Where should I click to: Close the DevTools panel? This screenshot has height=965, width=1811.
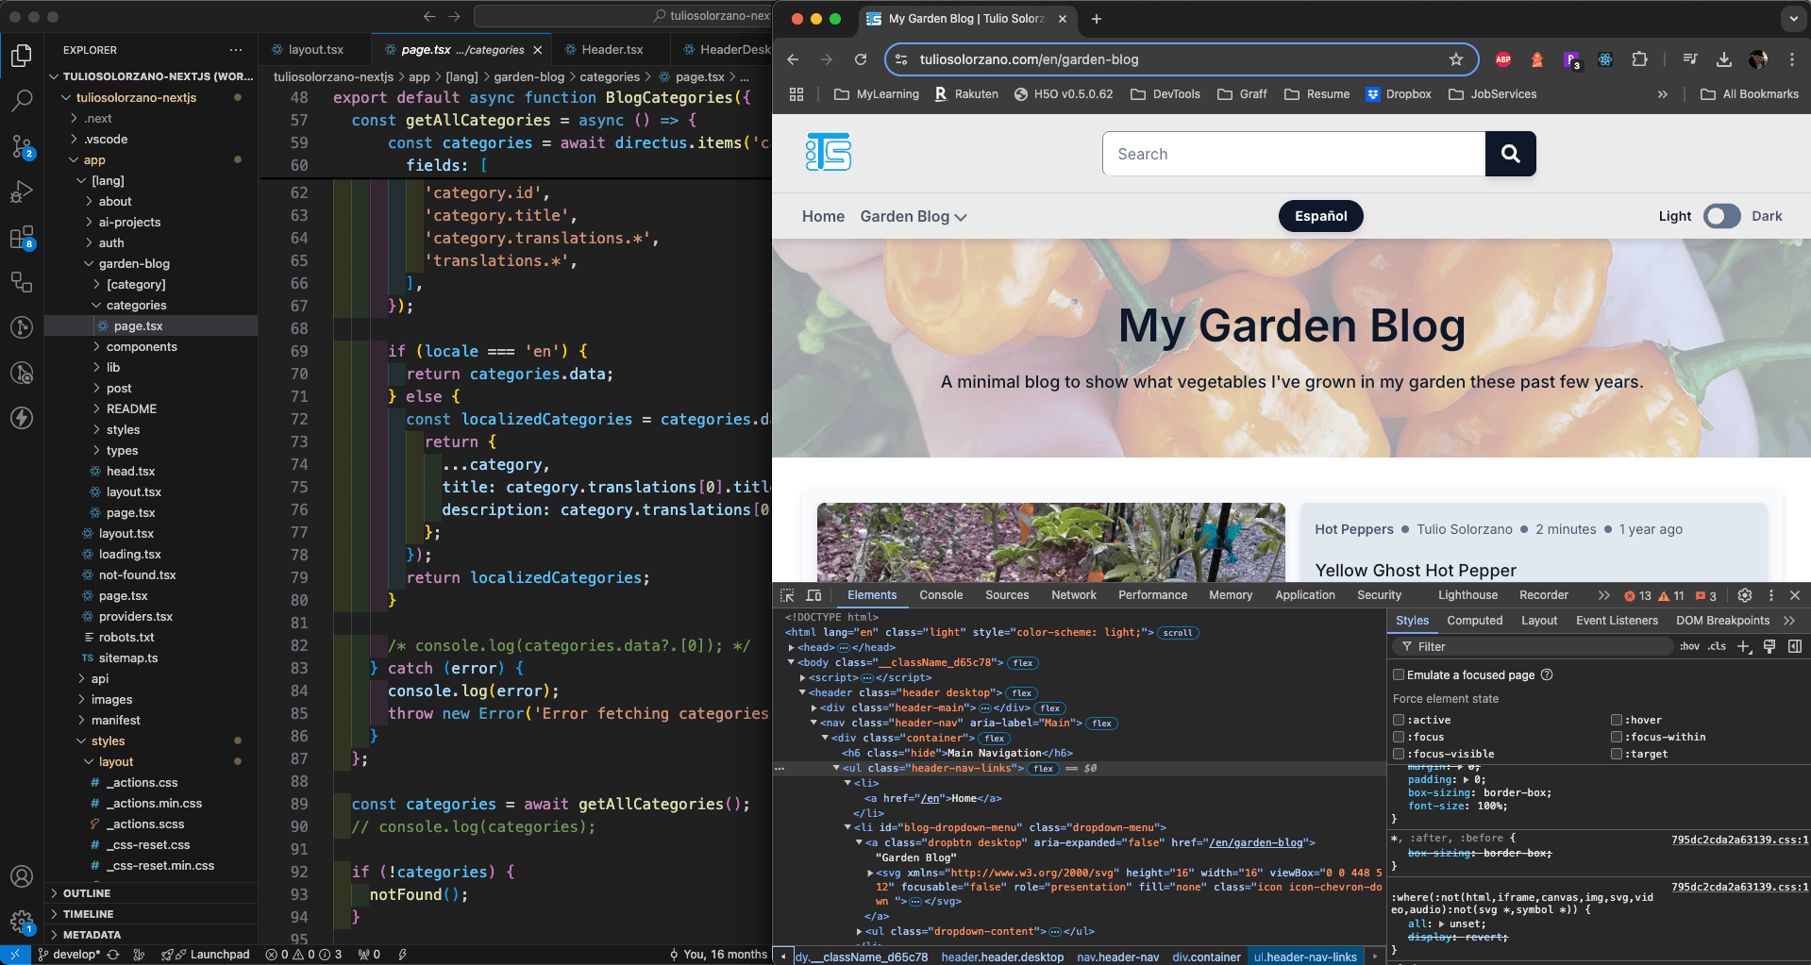click(1795, 595)
